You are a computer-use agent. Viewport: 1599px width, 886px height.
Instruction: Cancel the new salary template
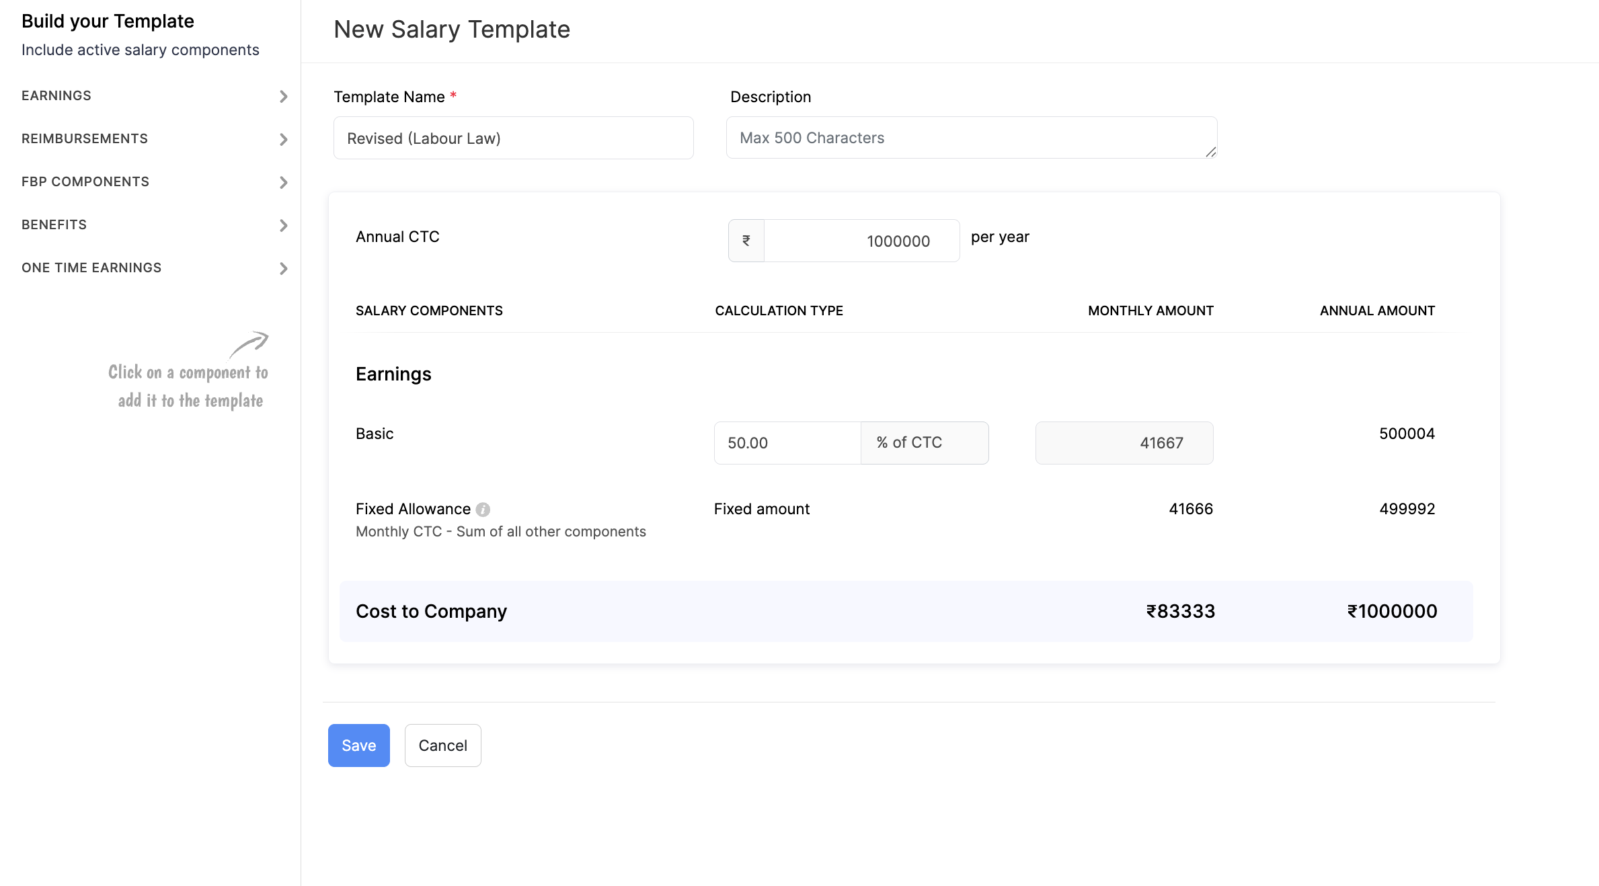442,745
